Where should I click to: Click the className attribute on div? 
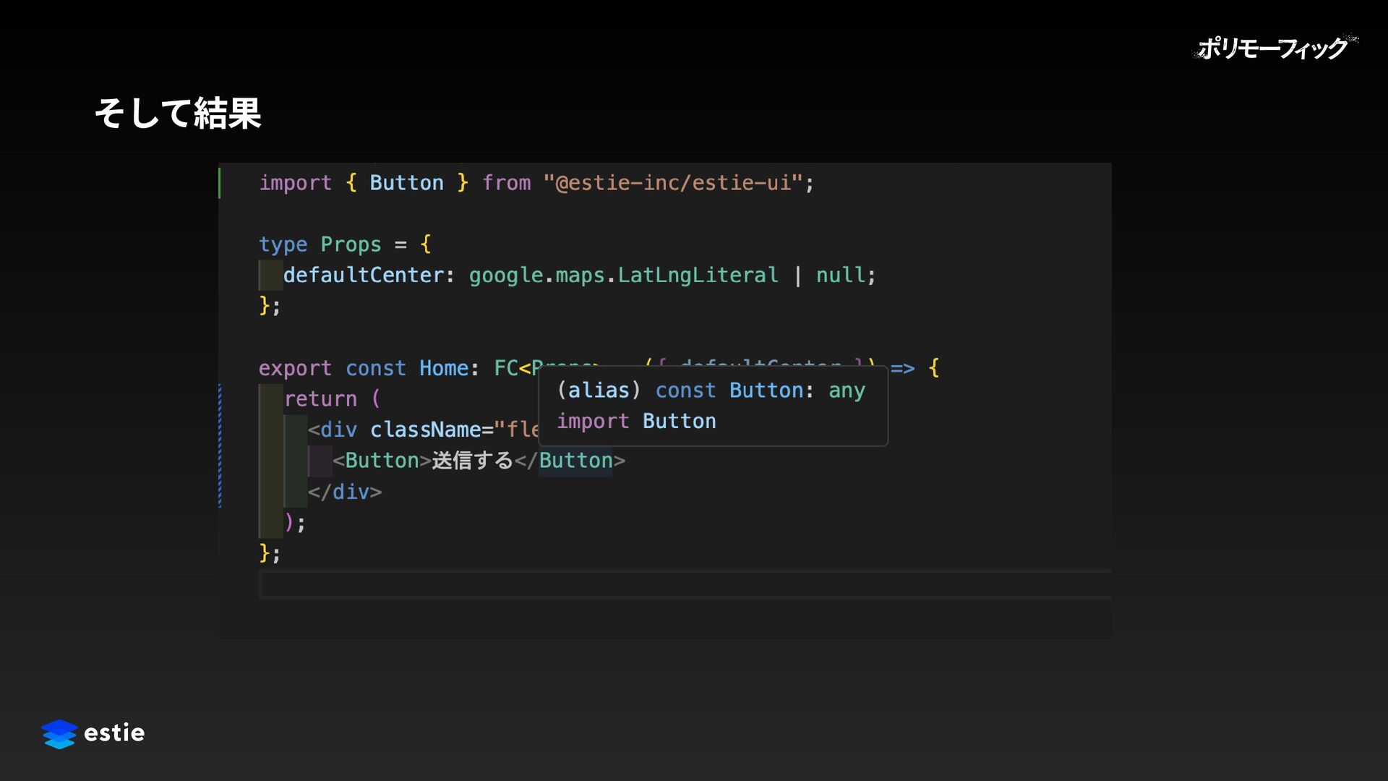click(x=425, y=430)
